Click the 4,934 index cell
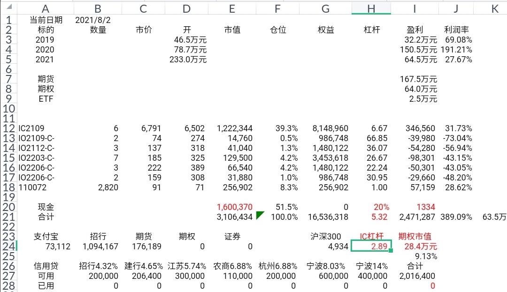The height and width of the screenshot is (292, 507). coord(338,247)
